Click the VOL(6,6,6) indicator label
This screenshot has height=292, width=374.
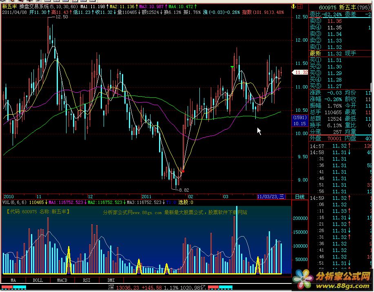coord(14,203)
